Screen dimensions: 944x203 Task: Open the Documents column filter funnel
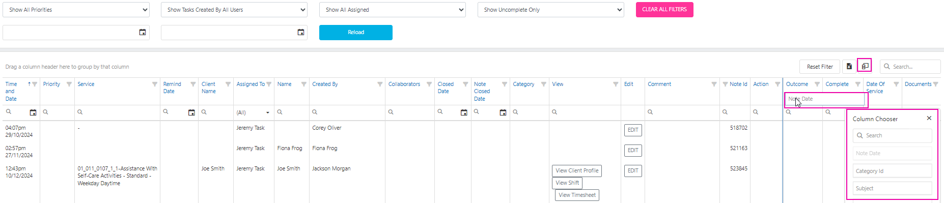point(936,84)
